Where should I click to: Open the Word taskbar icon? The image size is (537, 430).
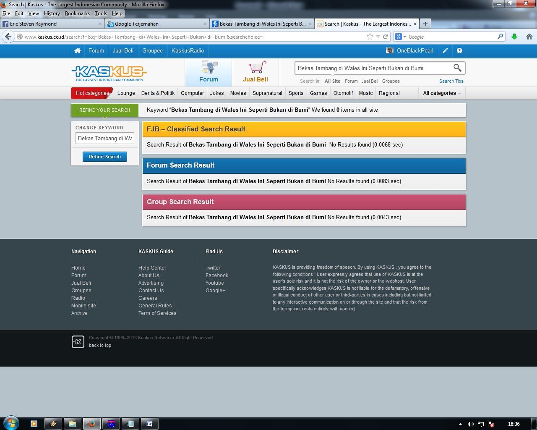tap(149, 424)
